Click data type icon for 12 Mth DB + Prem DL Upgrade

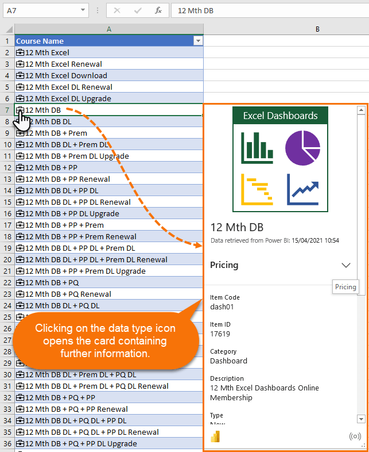pyautogui.click(x=20, y=156)
